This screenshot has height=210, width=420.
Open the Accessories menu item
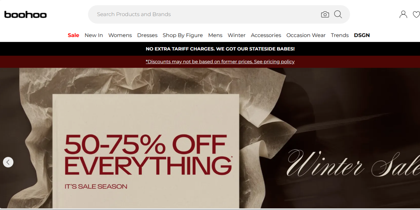click(x=266, y=35)
